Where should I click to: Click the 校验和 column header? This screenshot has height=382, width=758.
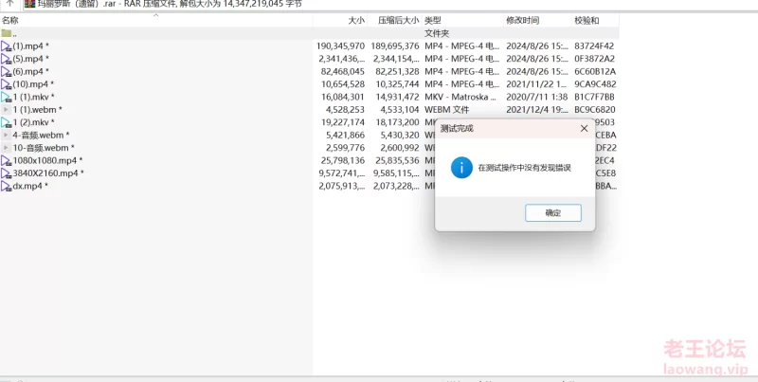coord(587,20)
